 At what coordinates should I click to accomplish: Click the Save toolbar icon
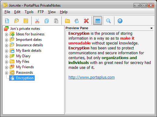tap(26, 21)
